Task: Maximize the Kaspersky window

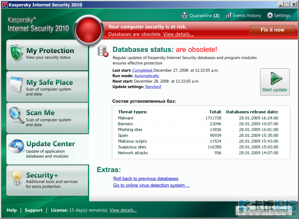Action: click(287, 4)
